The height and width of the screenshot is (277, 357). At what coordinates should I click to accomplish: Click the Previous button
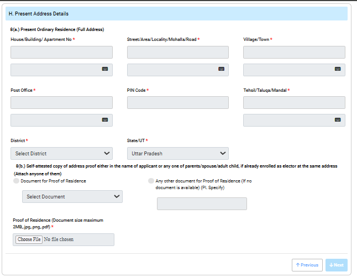[x=307, y=265]
